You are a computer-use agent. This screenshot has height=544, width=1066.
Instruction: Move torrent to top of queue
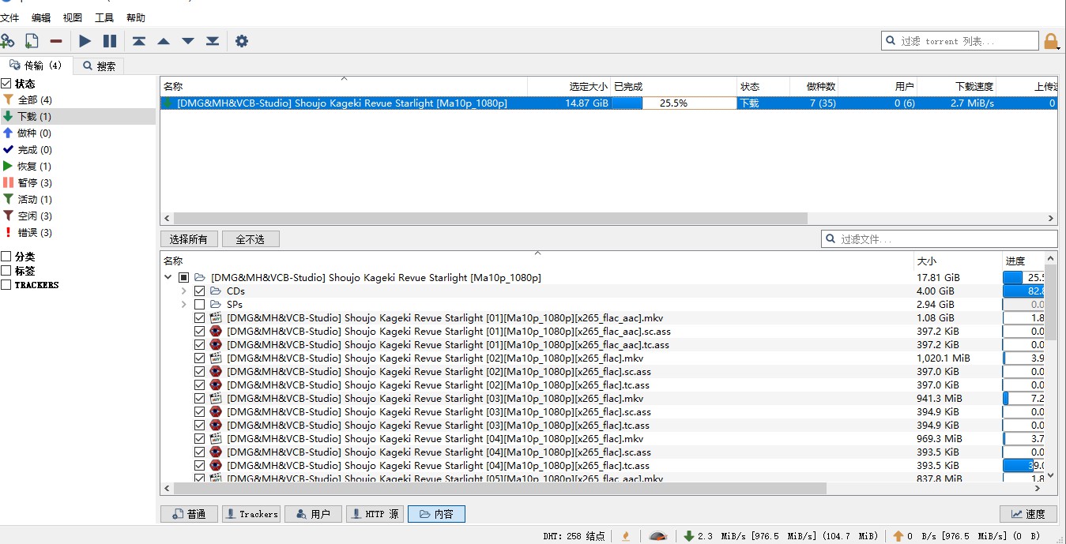(139, 41)
